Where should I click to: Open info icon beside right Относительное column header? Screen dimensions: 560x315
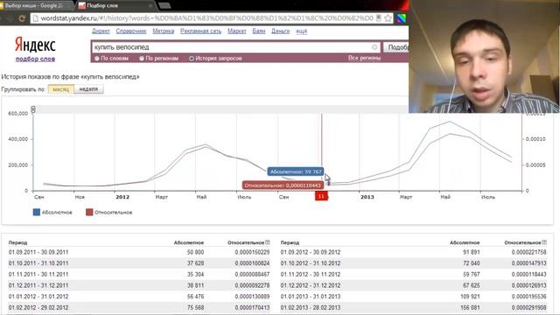(544, 242)
